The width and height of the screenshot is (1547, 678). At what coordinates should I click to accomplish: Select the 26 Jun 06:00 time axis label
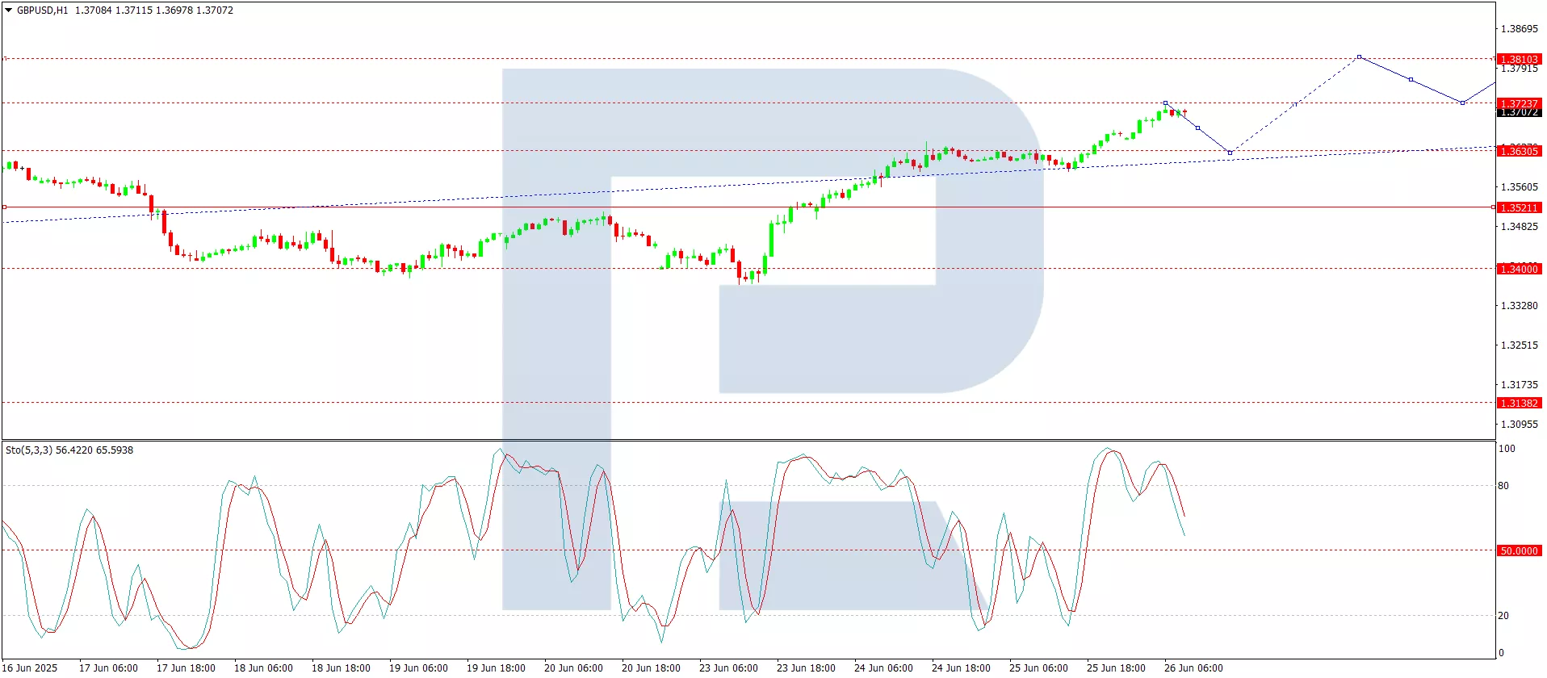tap(1193, 668)
